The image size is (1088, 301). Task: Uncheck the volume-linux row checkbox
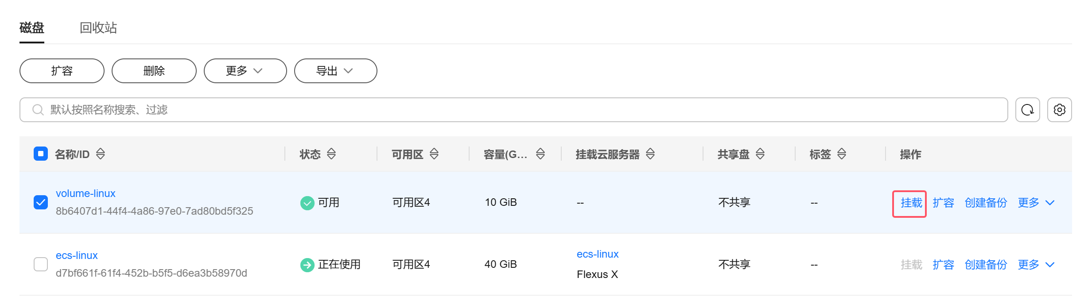pyautogui.click(x=41, y=202)
